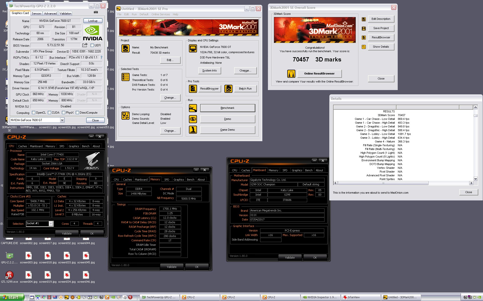Click the Game Demo icon
Viewport: 483px width, 301px height.
click(193, 130)
